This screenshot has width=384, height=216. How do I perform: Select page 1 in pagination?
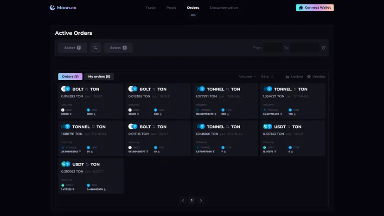(x=192, y=200)
